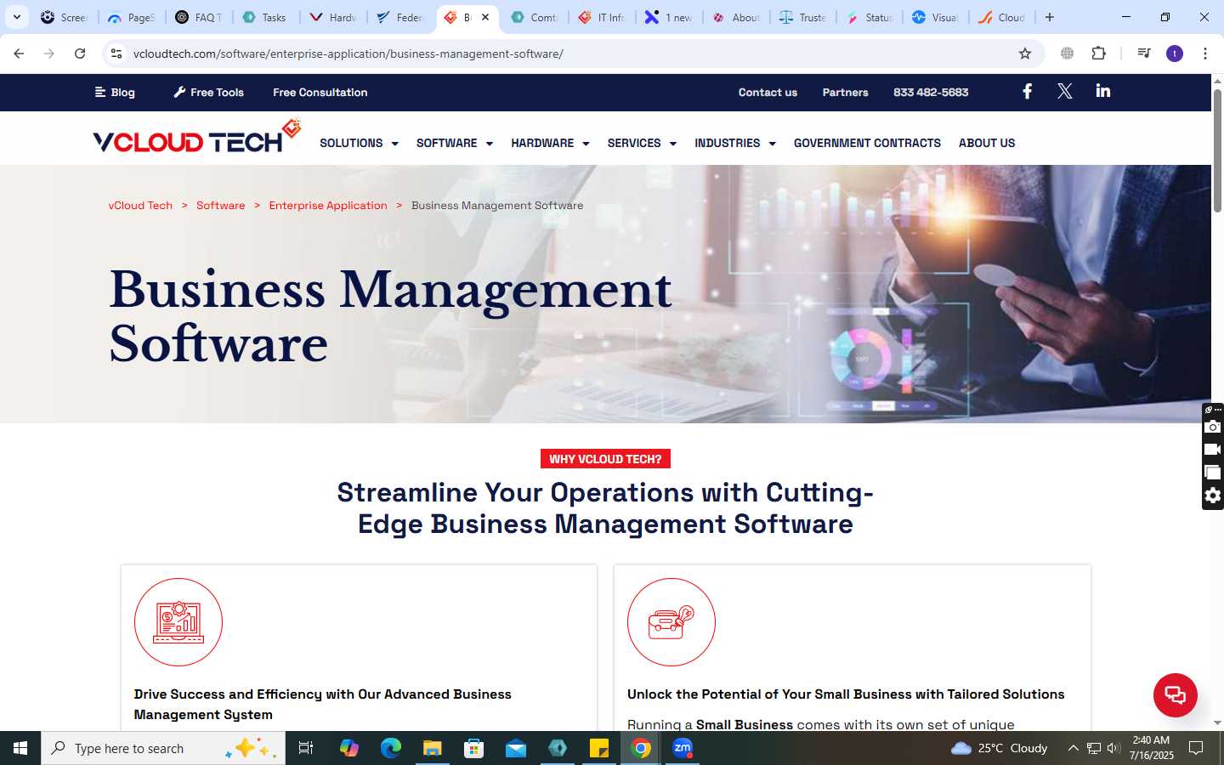Image resolution: width=1224 pixels, height=765 pixels.
Task: Switch to the Truste browser tab
Action: pyautogui.click(x=803, y=17)
